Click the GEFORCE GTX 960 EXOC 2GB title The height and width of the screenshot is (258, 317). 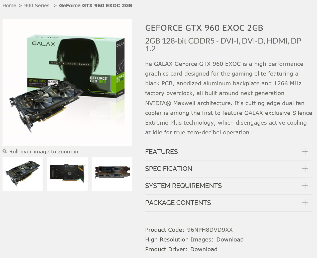(204, 28)
